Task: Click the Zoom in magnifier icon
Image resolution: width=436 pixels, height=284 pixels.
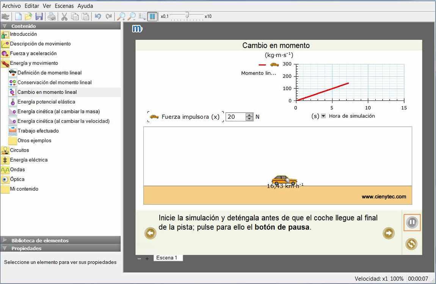Action: tap(121, 16)
